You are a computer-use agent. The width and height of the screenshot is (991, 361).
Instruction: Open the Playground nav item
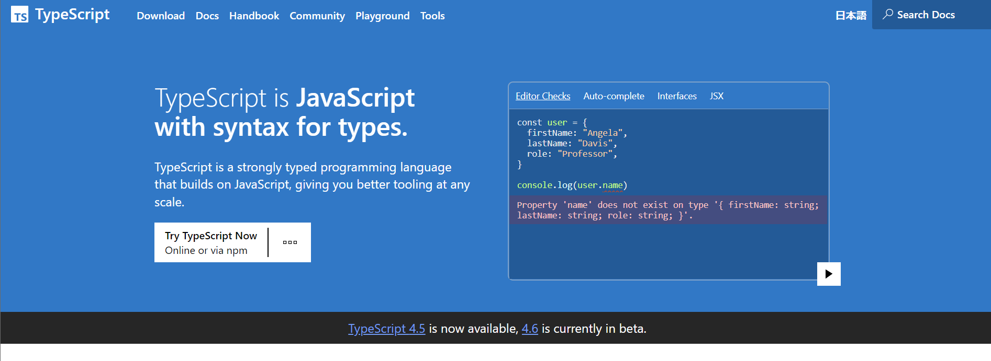[x=383, y=16]
